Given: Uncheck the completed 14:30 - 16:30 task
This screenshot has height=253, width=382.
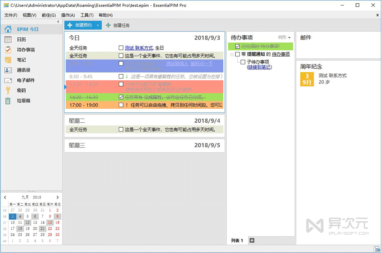Looking at the screenshot, I should pyautogui.click(x=121, y=97).
